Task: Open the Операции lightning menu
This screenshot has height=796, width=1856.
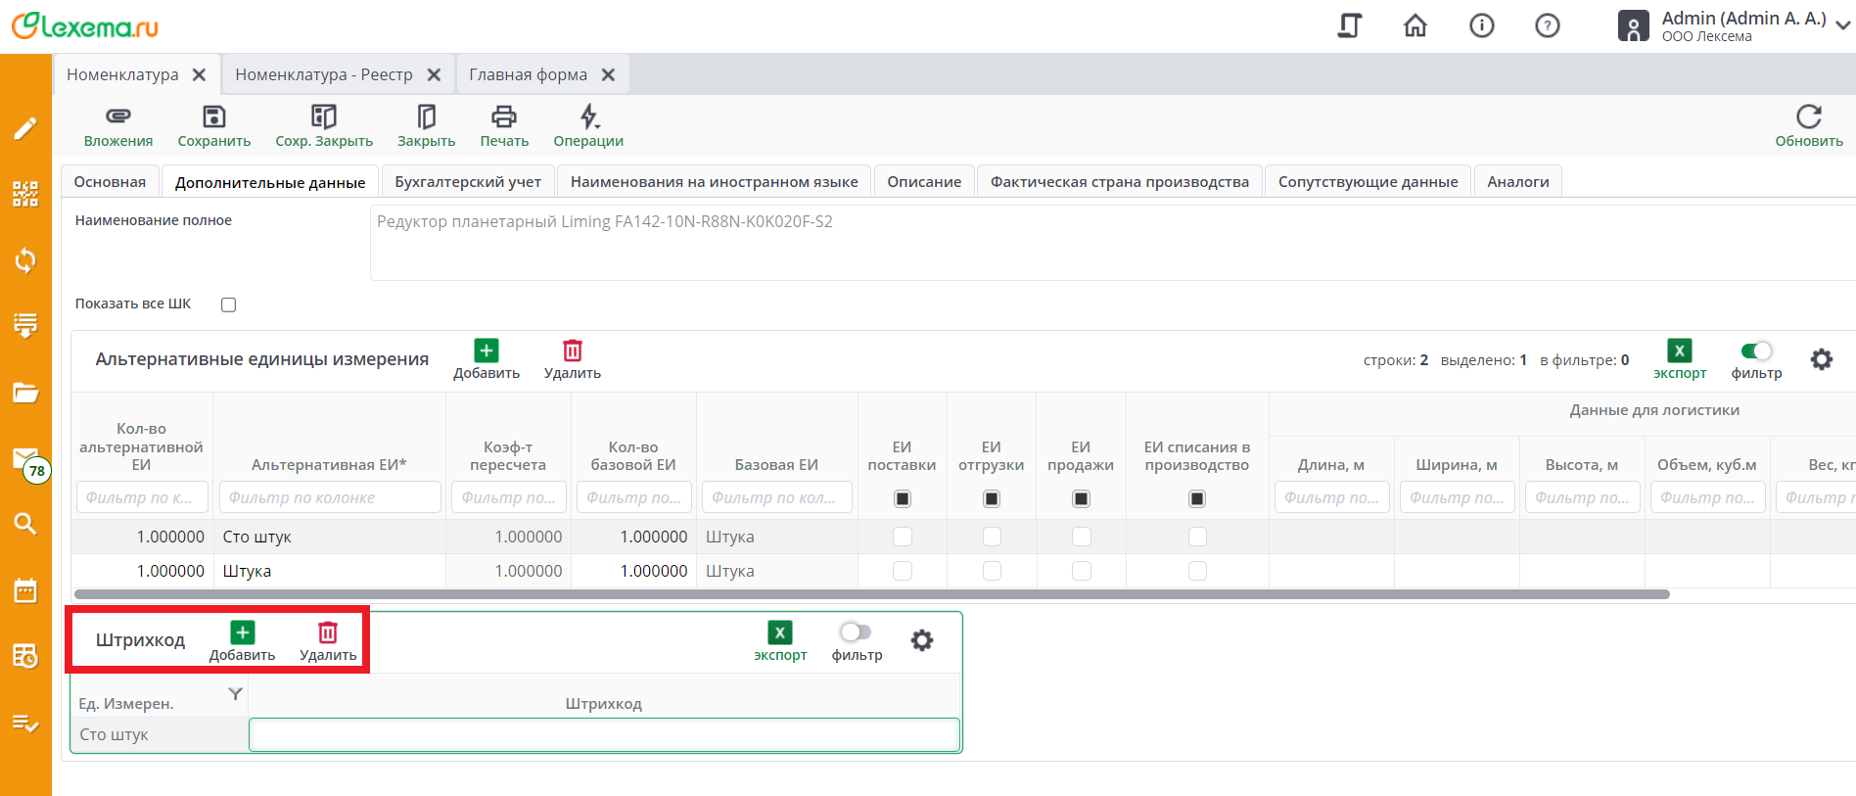Action: tap(588, 117)
